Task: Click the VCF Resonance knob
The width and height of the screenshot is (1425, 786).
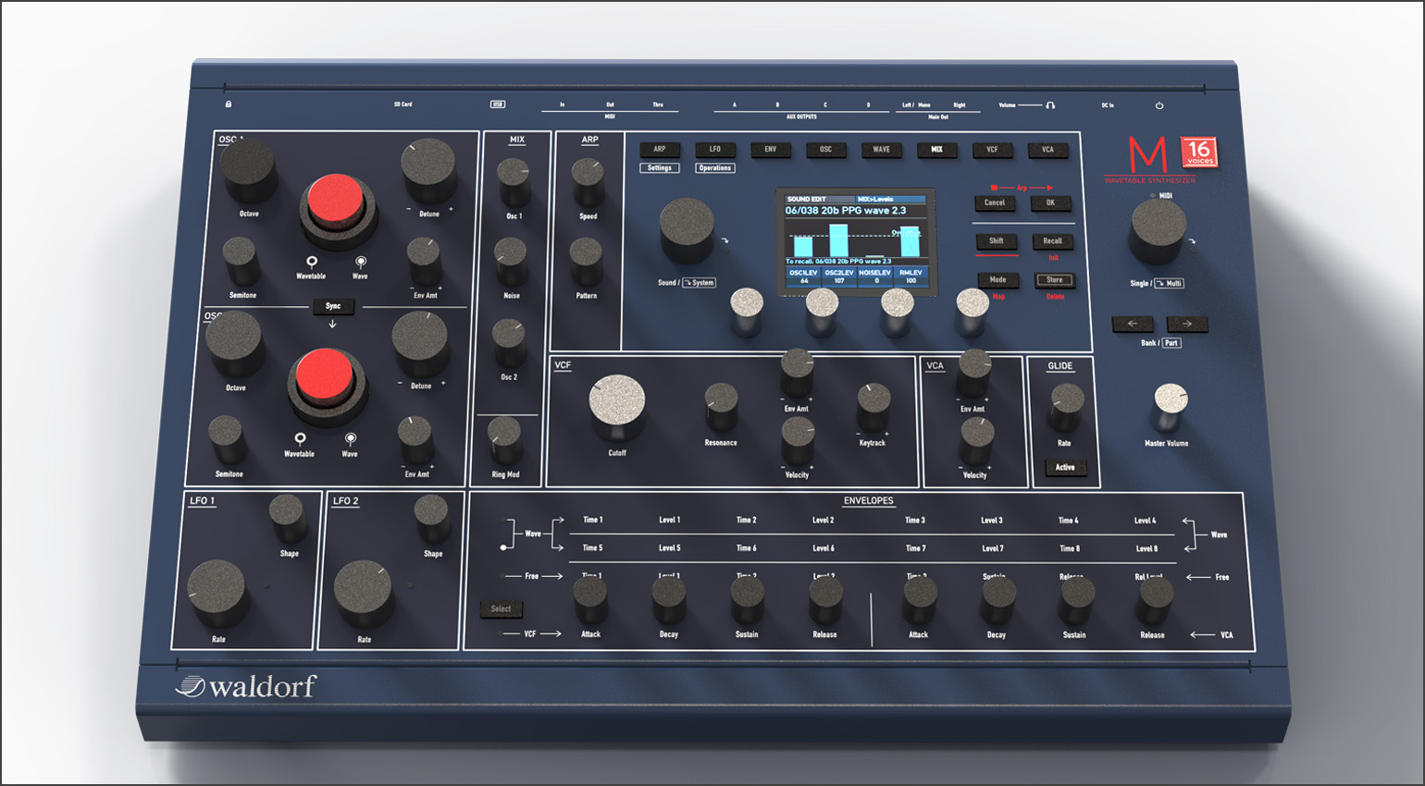Action: click(x=721, y=407)
